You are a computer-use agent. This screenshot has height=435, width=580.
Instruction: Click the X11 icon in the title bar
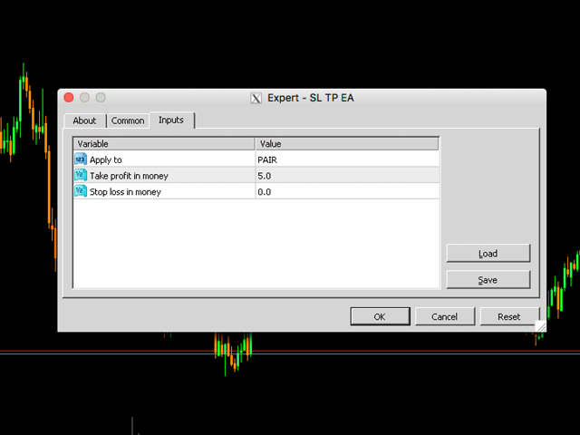[x=256, y=98]
